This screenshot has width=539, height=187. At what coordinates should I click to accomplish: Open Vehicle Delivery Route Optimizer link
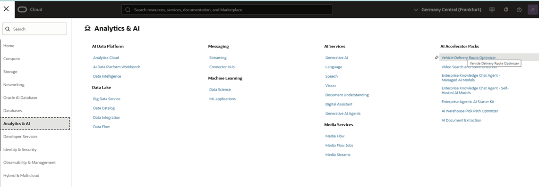pyautogui.click(x=469, y=58)
